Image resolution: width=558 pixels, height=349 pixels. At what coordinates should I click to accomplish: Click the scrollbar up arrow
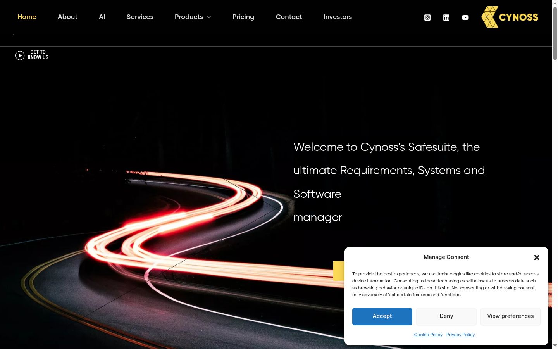click(x=555, y=3)
